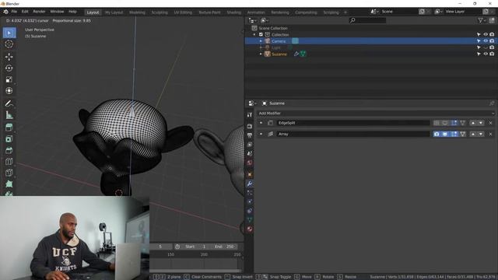Switch to the Modeling workspace tab
The height and width of the screenshot is (280, 498).
(137, 12)
